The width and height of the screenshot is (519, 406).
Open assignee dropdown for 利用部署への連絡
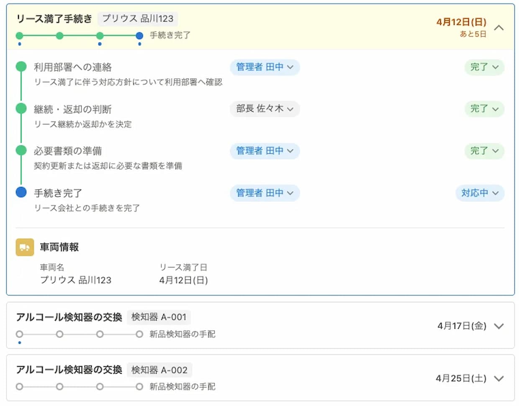[265, 67]
